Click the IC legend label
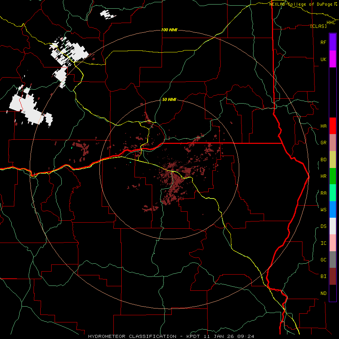This screenshot has height=339, width=339. point(323,243)
